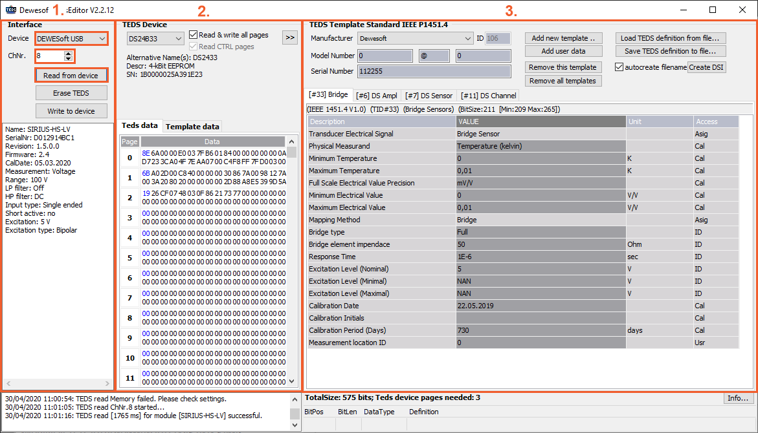Toggle Read CTRL pages checkbox

(194, 47)
